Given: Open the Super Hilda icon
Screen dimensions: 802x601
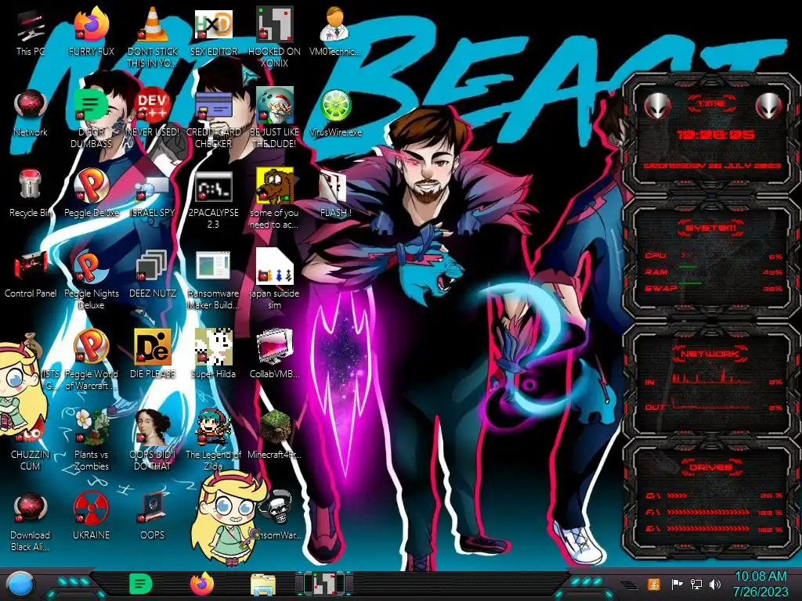Looking at the screenshot, I should coord(214,354).
